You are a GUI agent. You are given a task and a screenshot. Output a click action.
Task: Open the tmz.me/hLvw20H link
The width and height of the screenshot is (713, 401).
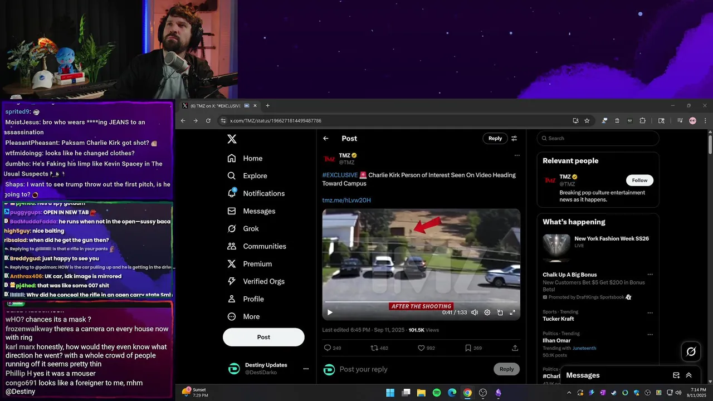click(346, 200)
